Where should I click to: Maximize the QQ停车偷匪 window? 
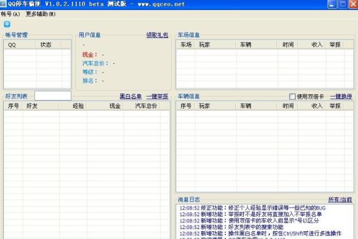tap(342, 4)
